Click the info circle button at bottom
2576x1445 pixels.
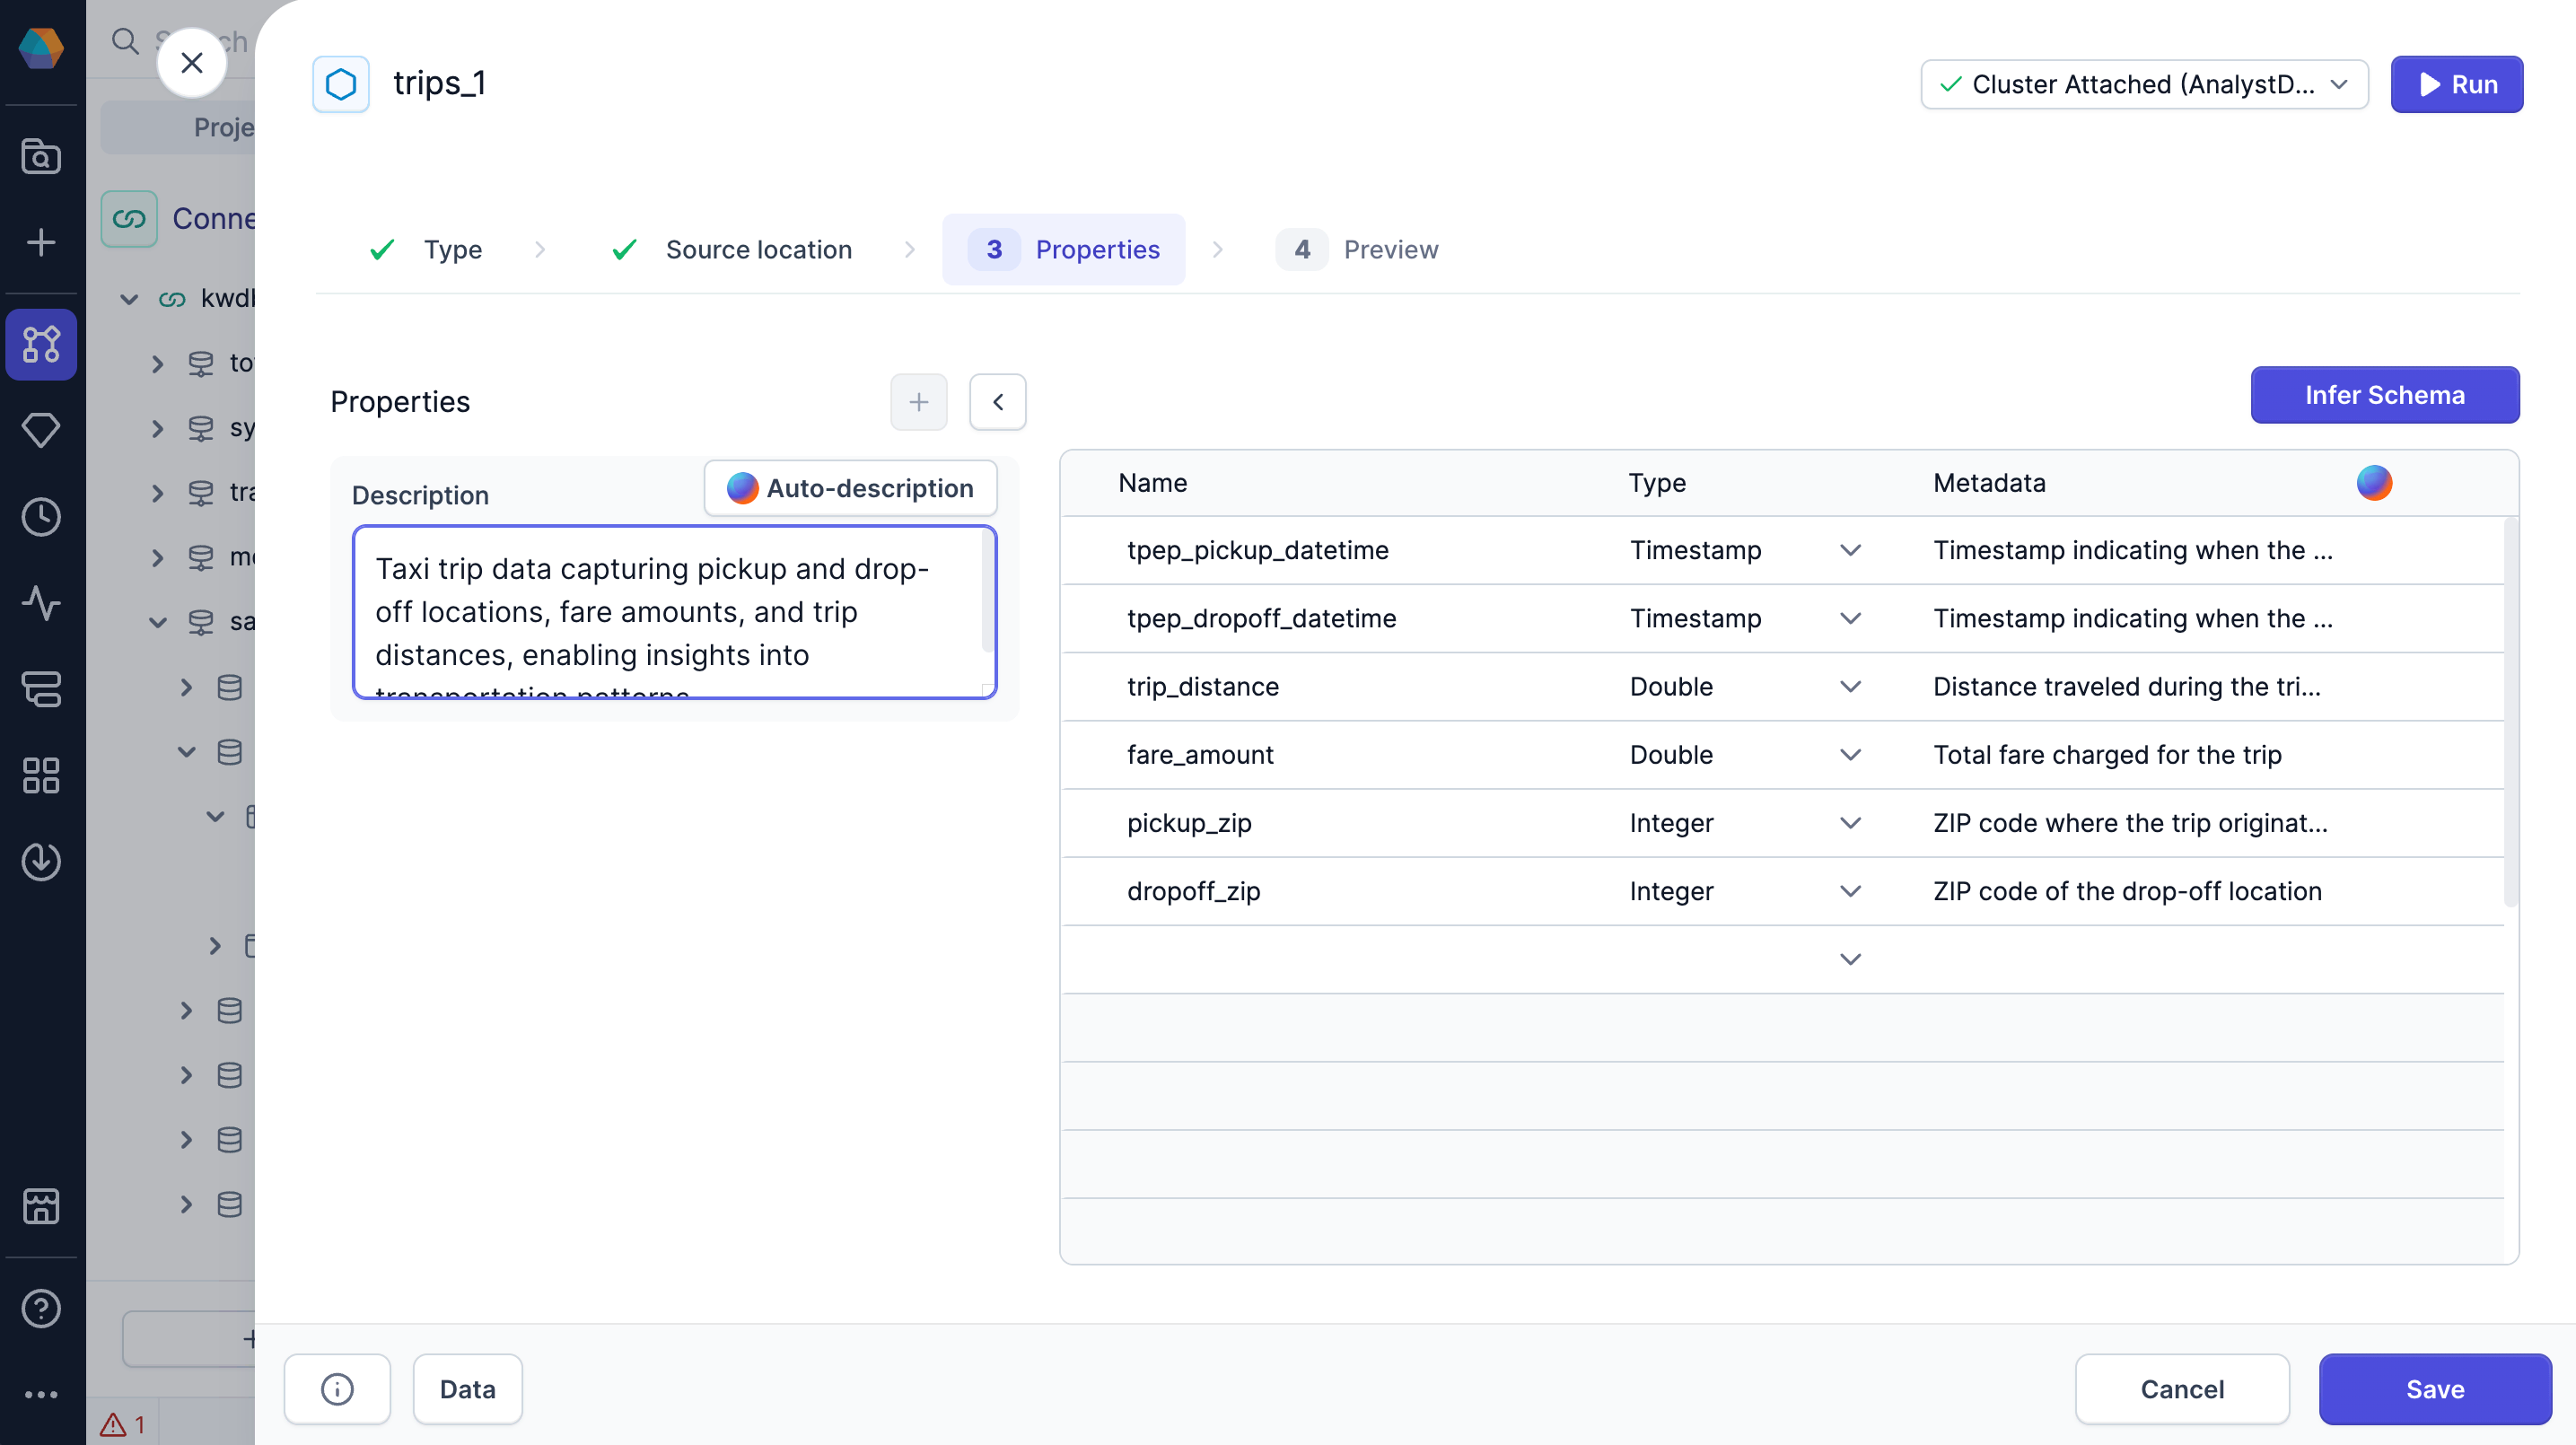click(x=337, y=1388)
